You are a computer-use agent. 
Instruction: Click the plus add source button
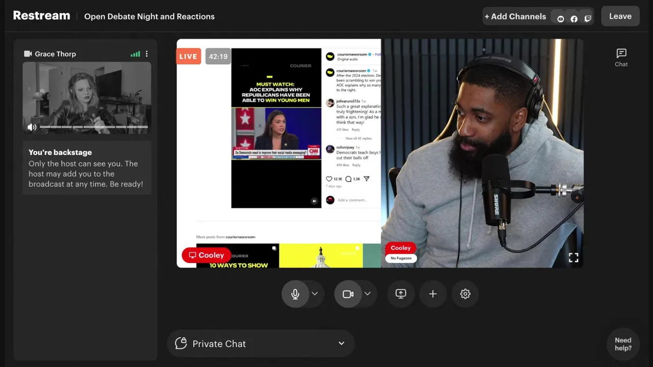[433, 294]
